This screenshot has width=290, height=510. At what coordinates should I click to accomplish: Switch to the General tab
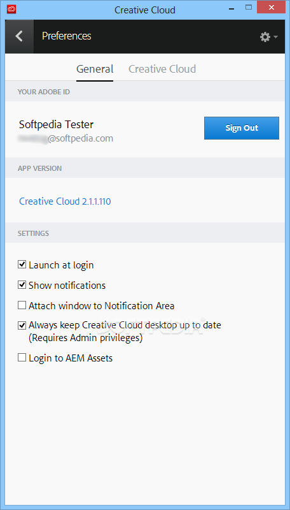click(95, 69)
